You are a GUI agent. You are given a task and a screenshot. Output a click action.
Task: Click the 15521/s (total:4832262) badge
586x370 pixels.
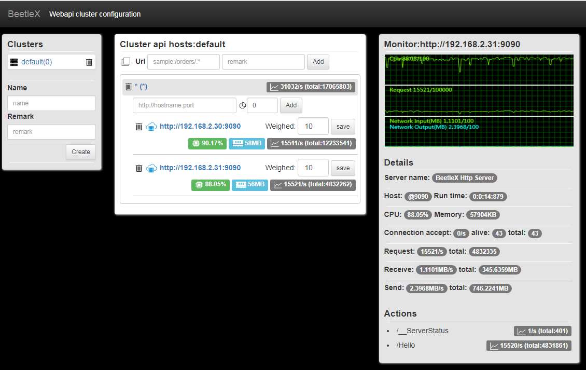313,185
